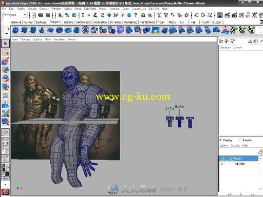Create a polygon torus from shelf
This screenshot has width=263, height=197.
coord(59,30)
